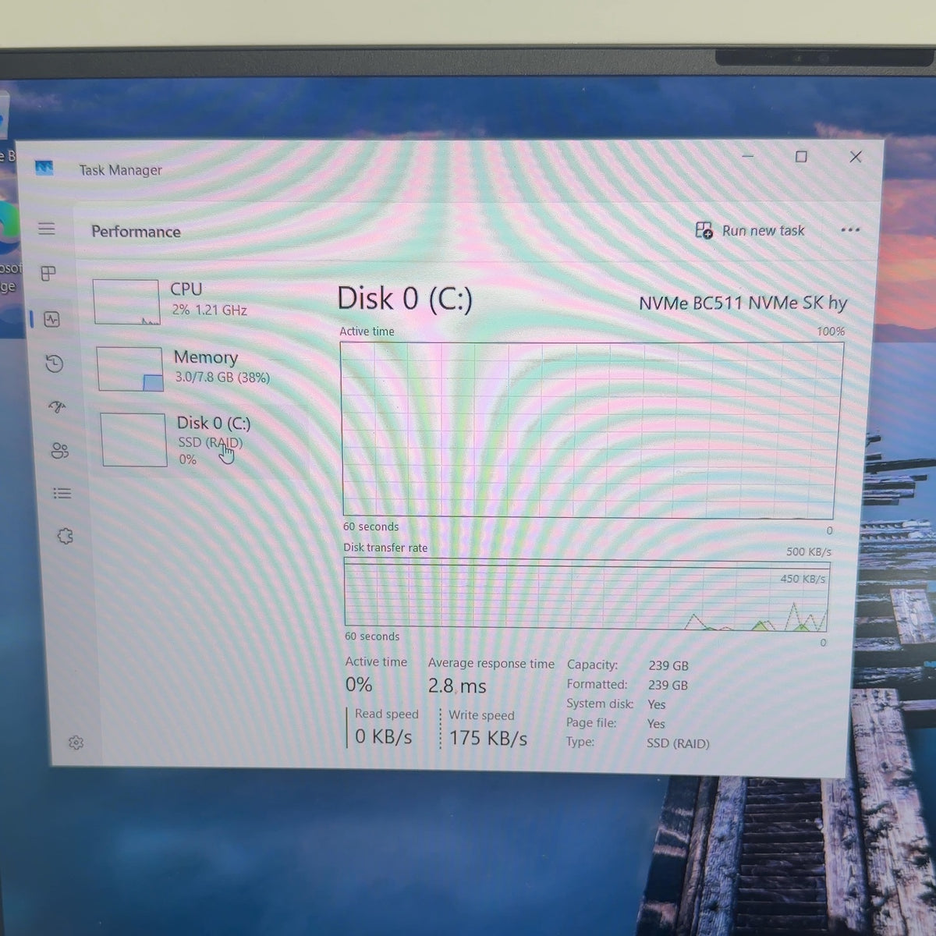Click the 0 KB/s read speed value
The image size is (936, 936).
384,736
